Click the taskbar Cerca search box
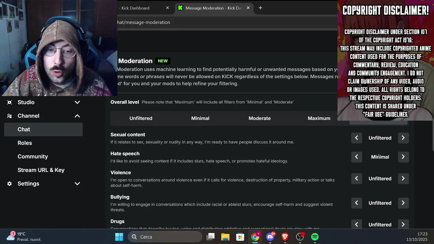This screenshot has width=434, height=244. 165,237
